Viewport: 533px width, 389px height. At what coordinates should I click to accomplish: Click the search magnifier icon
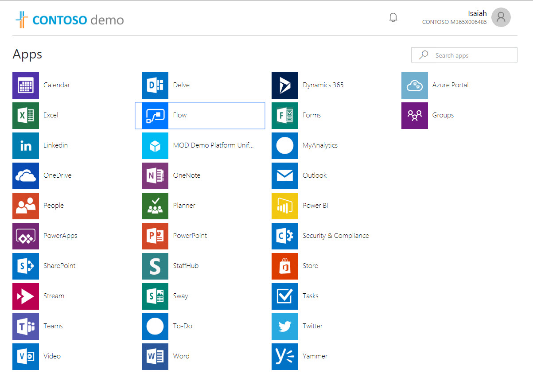coord(424,55)
